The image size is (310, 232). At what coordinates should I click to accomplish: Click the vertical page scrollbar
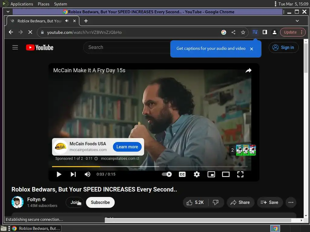(x=306, y=58)
